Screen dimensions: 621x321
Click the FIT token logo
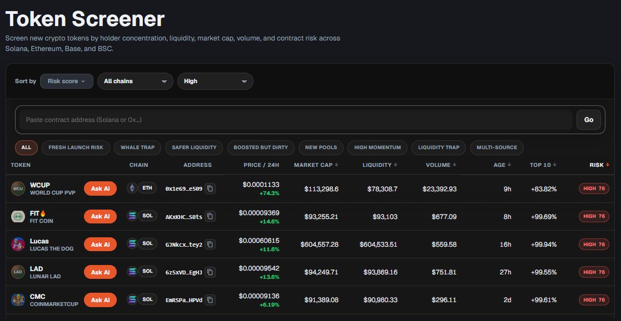tap(18, 216)
